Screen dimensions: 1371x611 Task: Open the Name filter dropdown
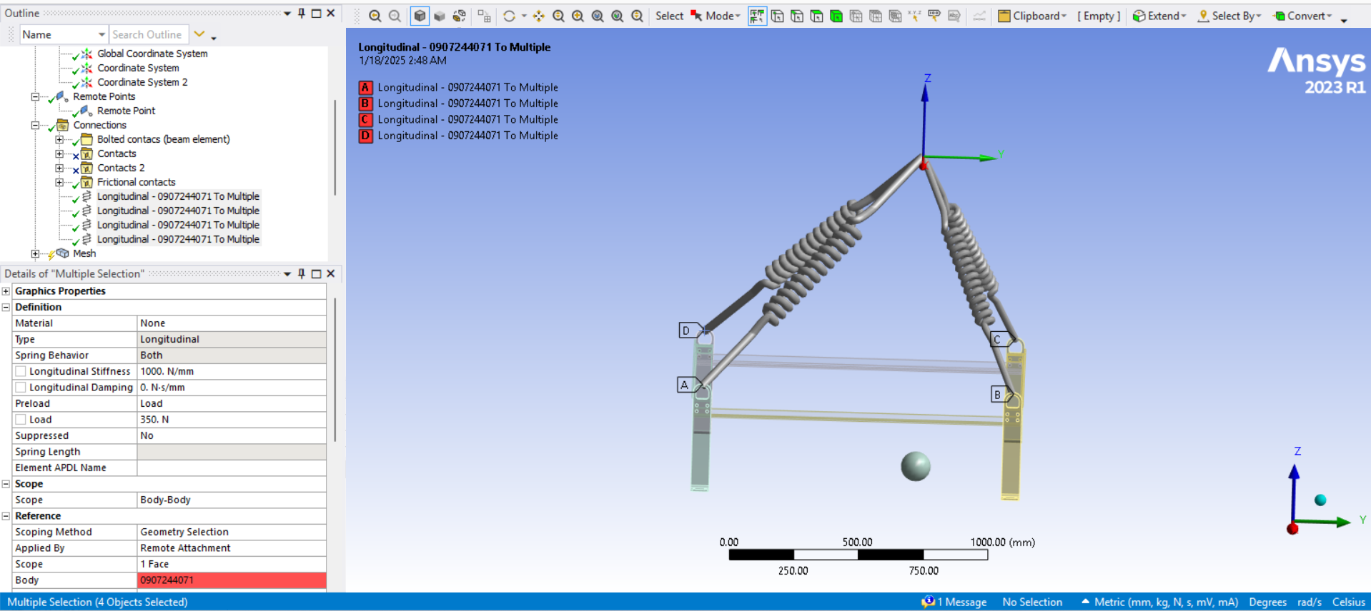point(102,34)
